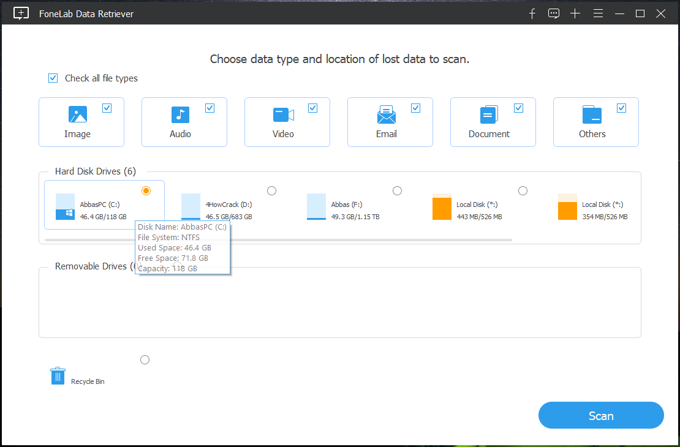Uncheck the Document type checkbox
The height and width of the screenshot is (447, 680).
[x=519, y=108]
